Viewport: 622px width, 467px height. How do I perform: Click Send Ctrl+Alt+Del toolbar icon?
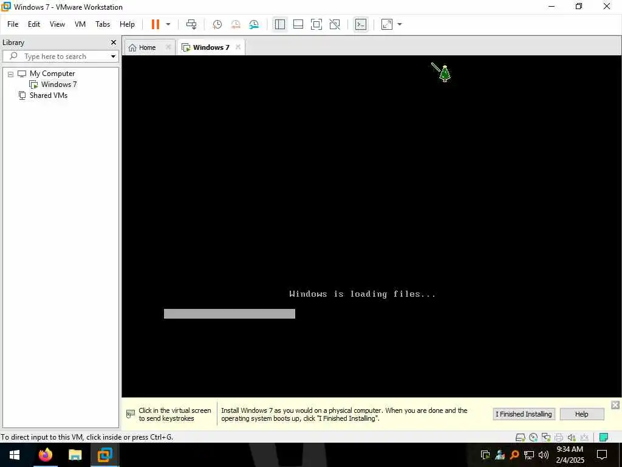[x=191, y=24]
